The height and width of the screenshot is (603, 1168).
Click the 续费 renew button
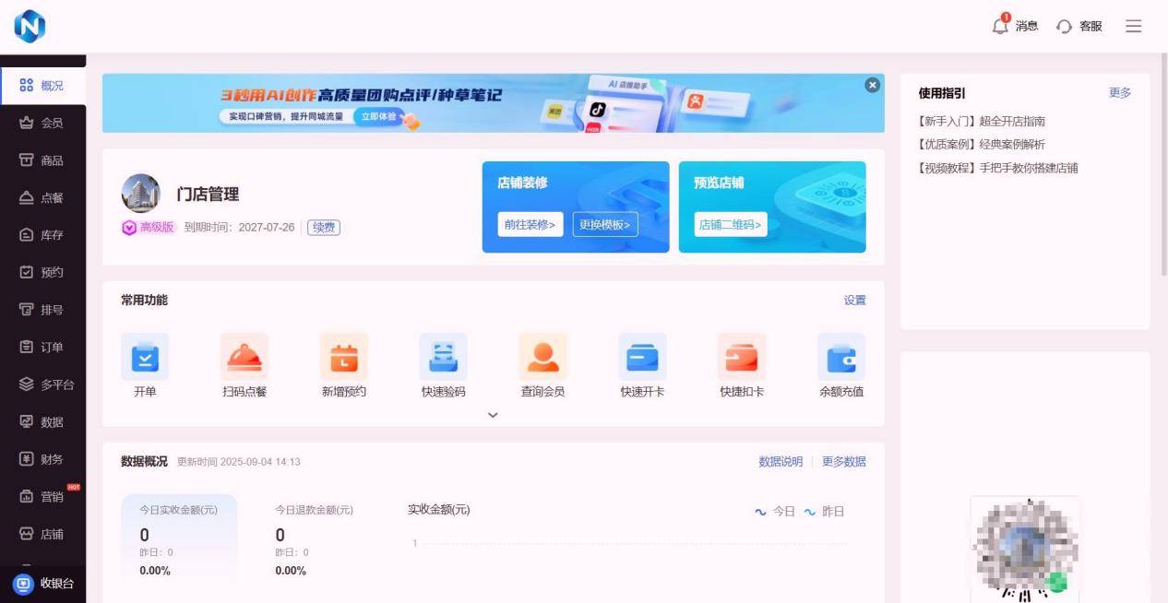click(x=324, y=227)
